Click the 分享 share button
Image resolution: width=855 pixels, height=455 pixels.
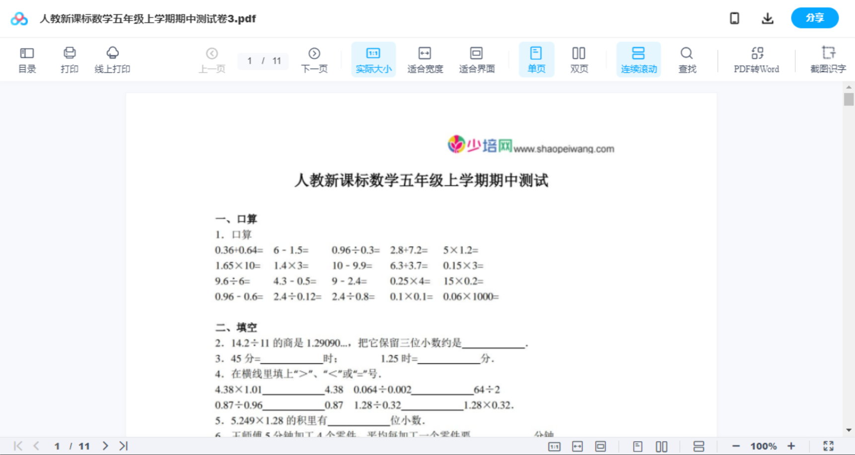[814, 18]
